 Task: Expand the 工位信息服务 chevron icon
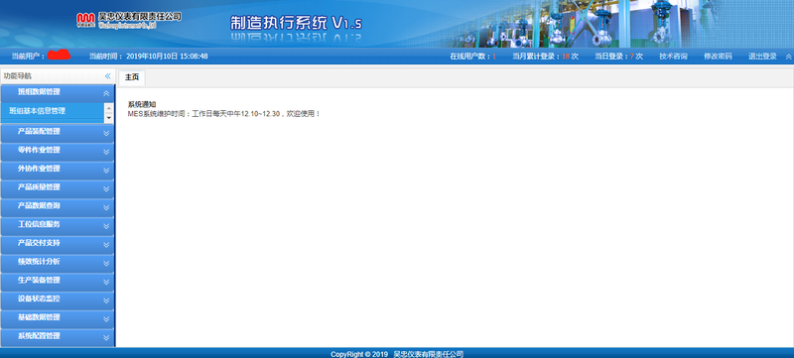coord(106,226)
